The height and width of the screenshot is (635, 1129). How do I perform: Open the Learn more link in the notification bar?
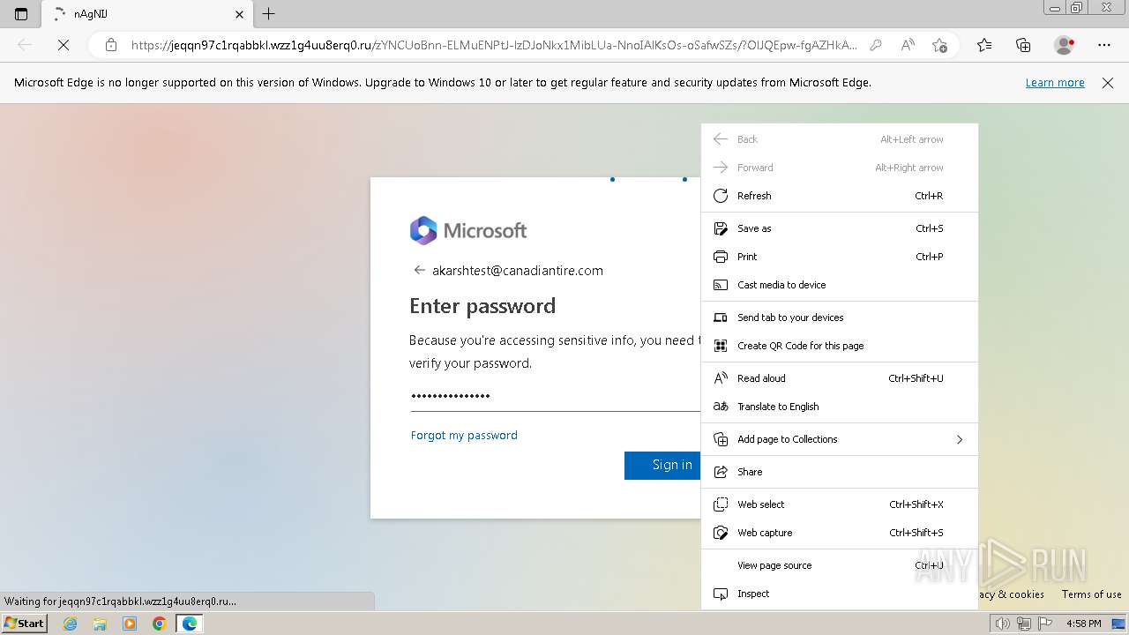click(1055, 82)
